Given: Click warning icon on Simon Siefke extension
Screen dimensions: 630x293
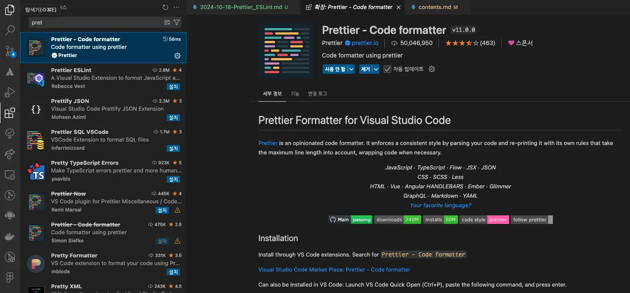Looking at the screenshot, I should (177, 241).
